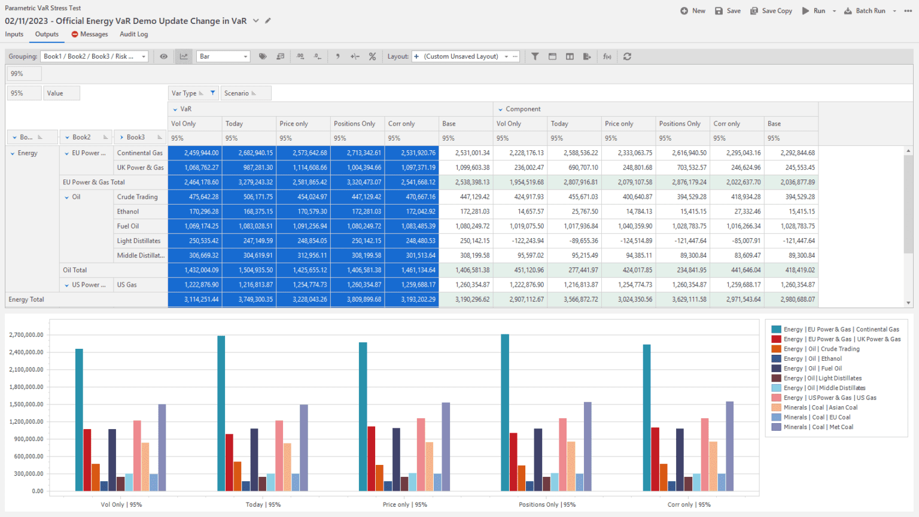Click the Batch Run button
This screenshot has height=517, width=919.
(x=865, y=11)
